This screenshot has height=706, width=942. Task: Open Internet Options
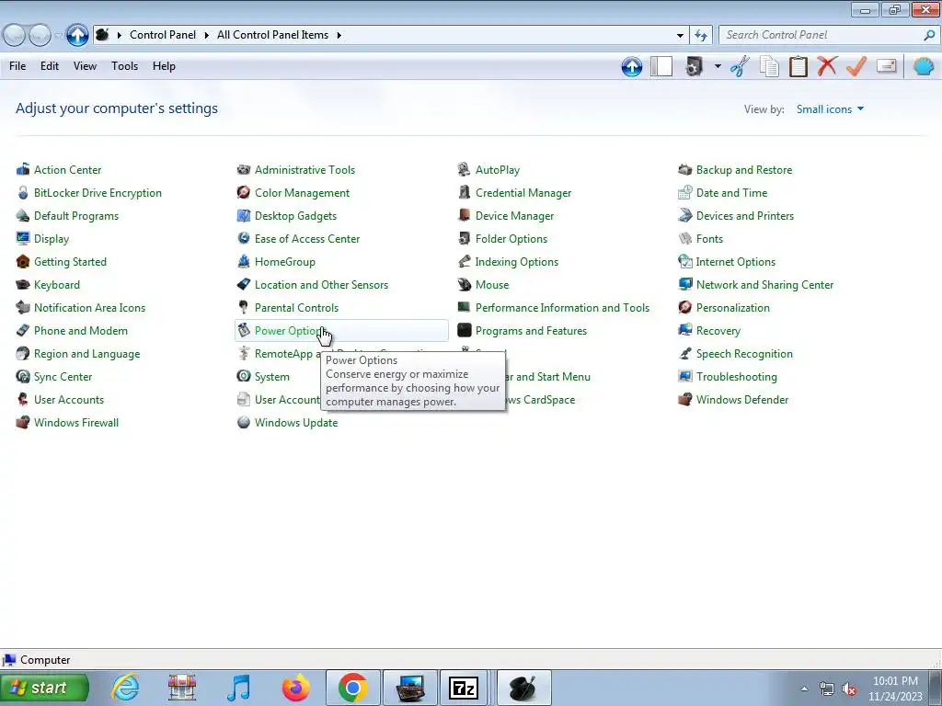[735, 262]
